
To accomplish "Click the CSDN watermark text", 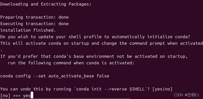I will pyautogui.click(x=178, y=95).
